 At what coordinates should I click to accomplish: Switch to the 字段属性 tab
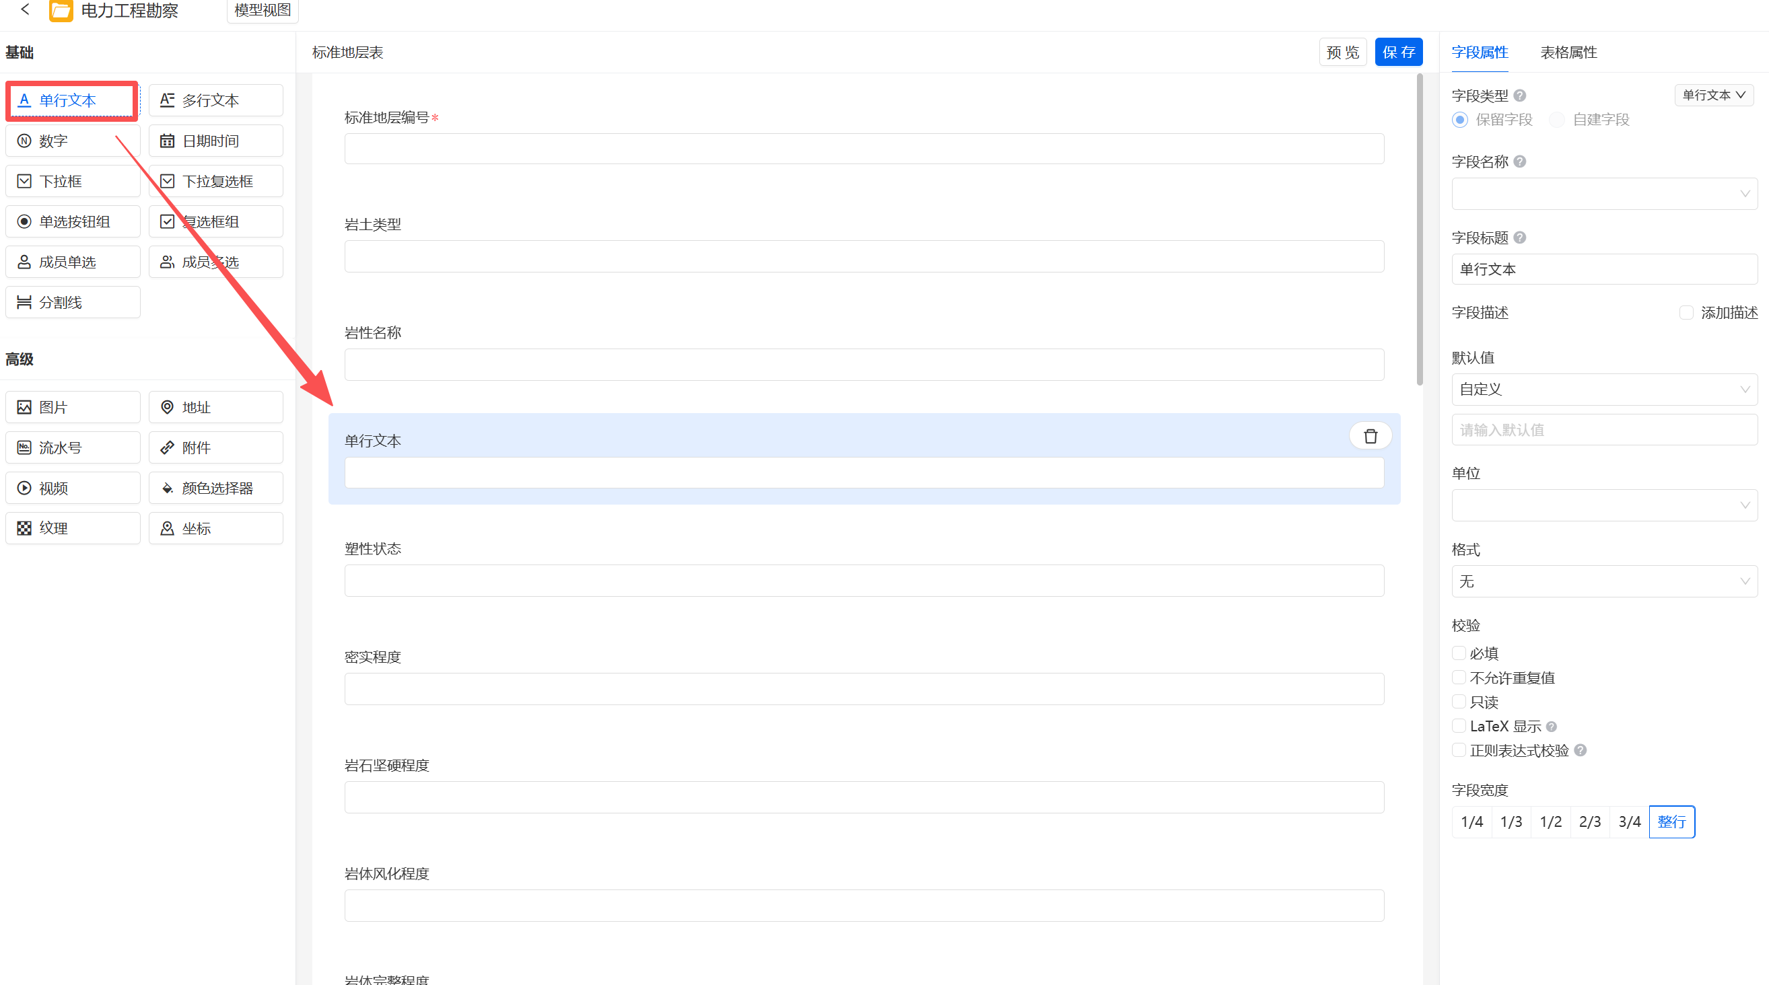click(x=1480, y=52)
